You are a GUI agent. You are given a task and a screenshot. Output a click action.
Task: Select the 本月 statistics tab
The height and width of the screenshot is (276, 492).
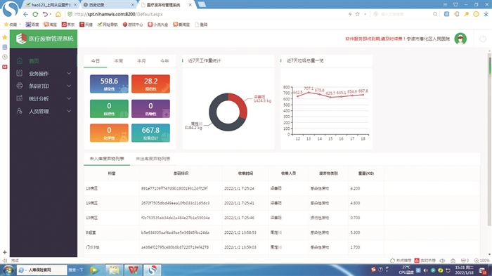point(141,61)
